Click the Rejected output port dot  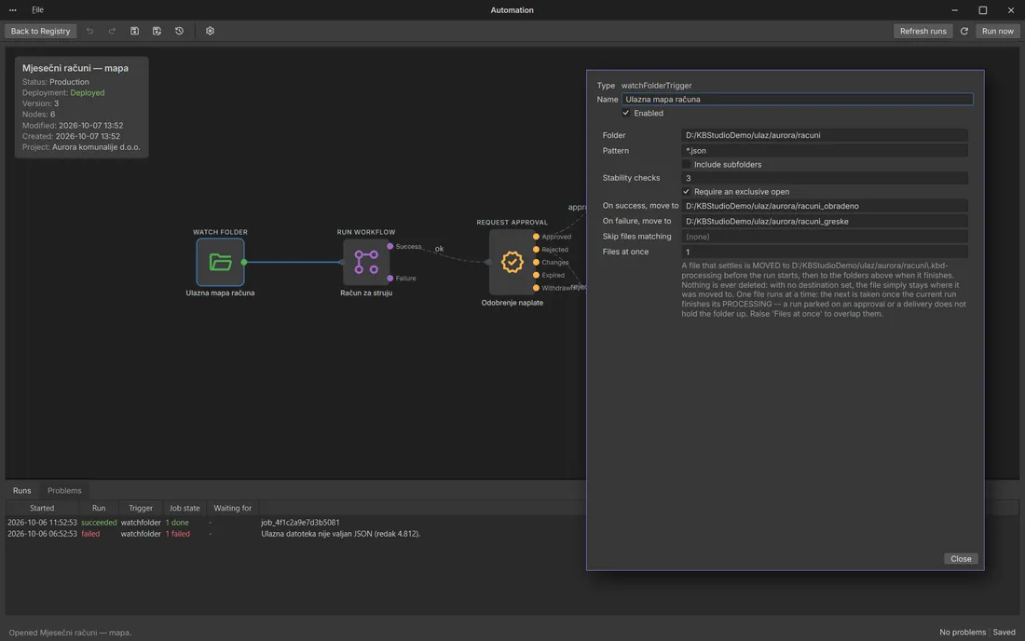pyautogui.click(x=536, y=250)
